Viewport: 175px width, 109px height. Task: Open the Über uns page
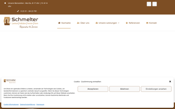tap(83, 23)
